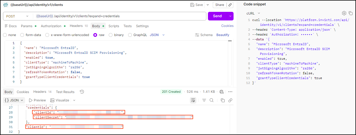
Task: Send the request
Action: (217, 16)
